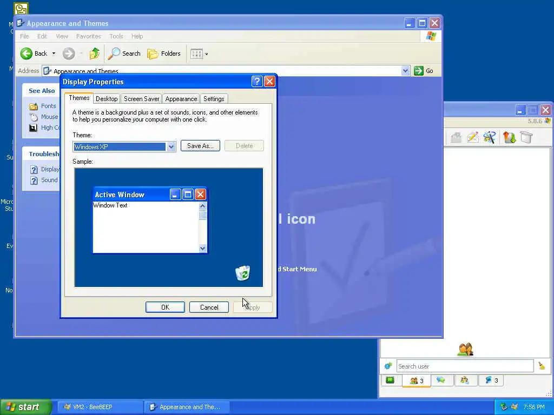This screenshot has height=415, width=554.
Task: Click the gray Forward arrow icon
Action: pos(69,53)
